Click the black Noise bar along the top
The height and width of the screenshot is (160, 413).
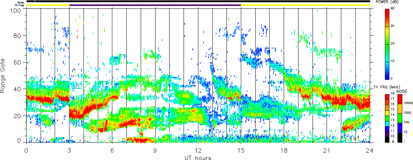198,1
